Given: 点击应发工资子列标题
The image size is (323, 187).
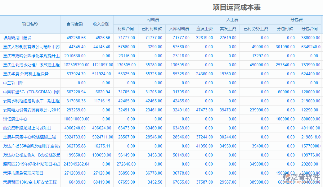Looking at the screenshot, I should (205, 28).
